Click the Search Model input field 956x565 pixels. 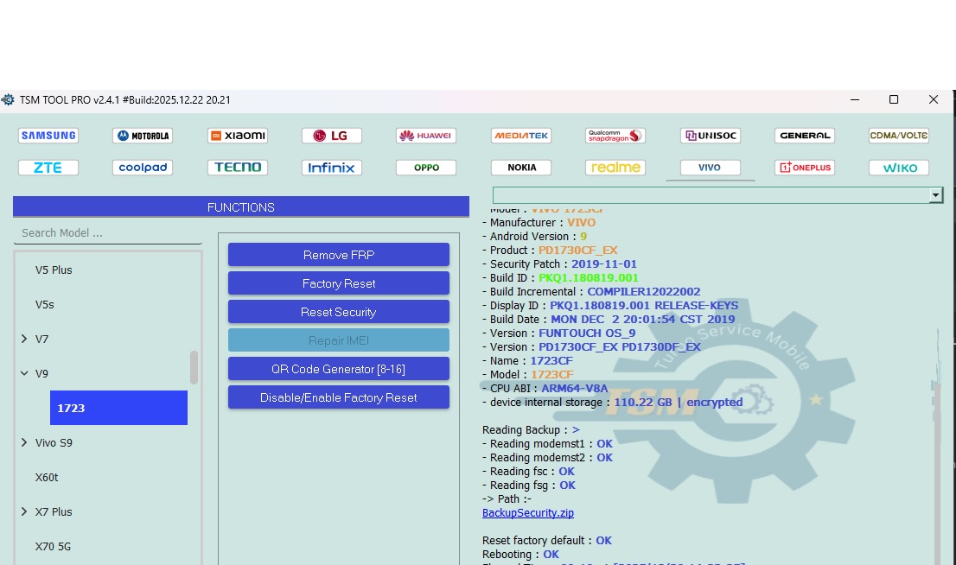[108, 233]
